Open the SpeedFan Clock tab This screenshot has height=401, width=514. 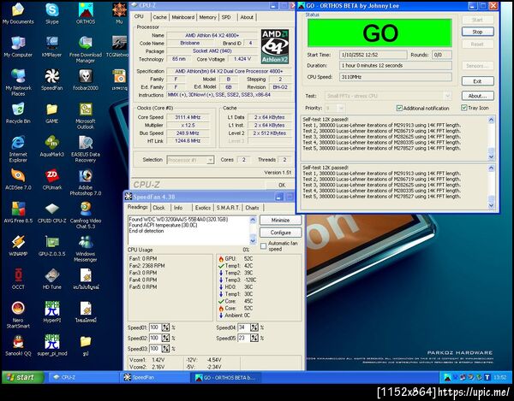click(x=158, y=208)
